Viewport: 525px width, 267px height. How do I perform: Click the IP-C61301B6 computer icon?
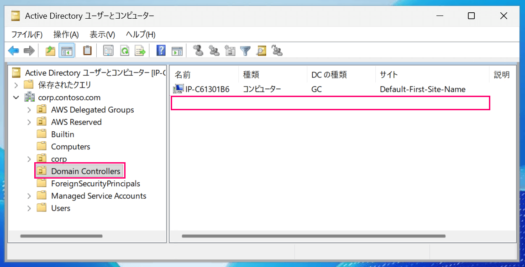tap(178, 89)
